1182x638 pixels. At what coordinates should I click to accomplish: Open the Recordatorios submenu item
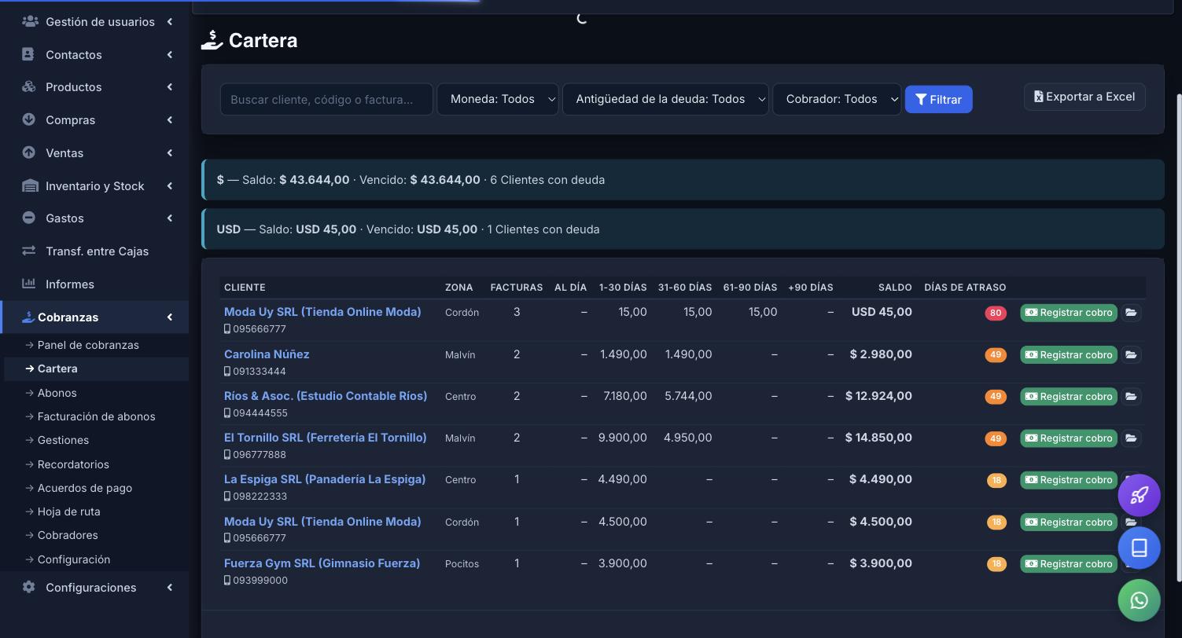coord(73,464)
